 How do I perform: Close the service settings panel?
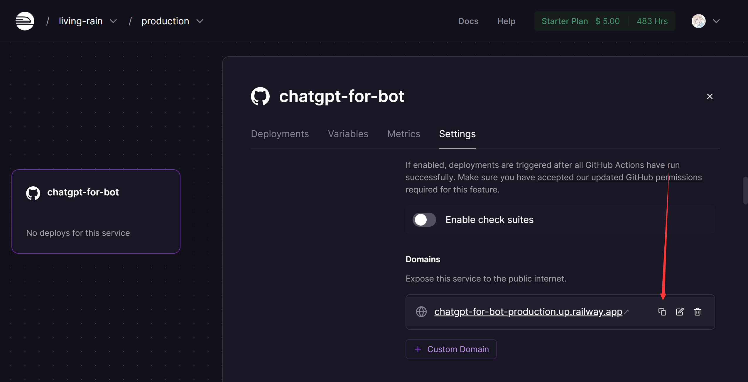point(710,96)
